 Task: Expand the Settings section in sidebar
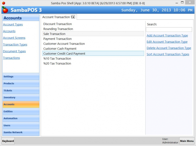(x=21, y=77)
